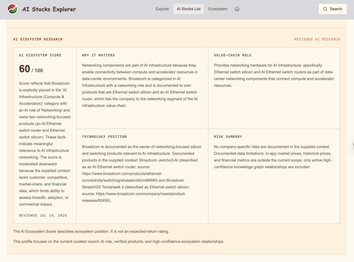This screenshot has height=262, width=354.
Task: Click the 'not an expected-return rating' disclaimer line
Action: (x=91, y=231)
